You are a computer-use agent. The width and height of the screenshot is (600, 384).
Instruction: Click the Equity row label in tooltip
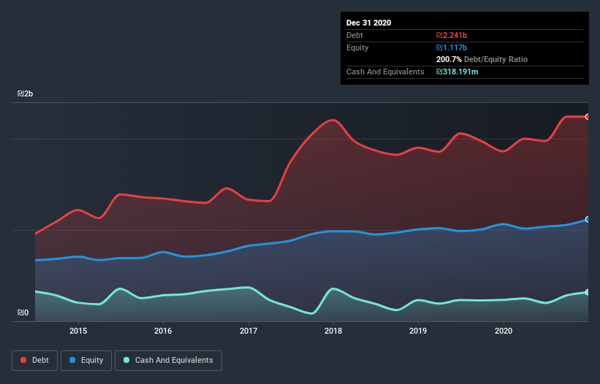pyautogui.click(x=357, y=47)
